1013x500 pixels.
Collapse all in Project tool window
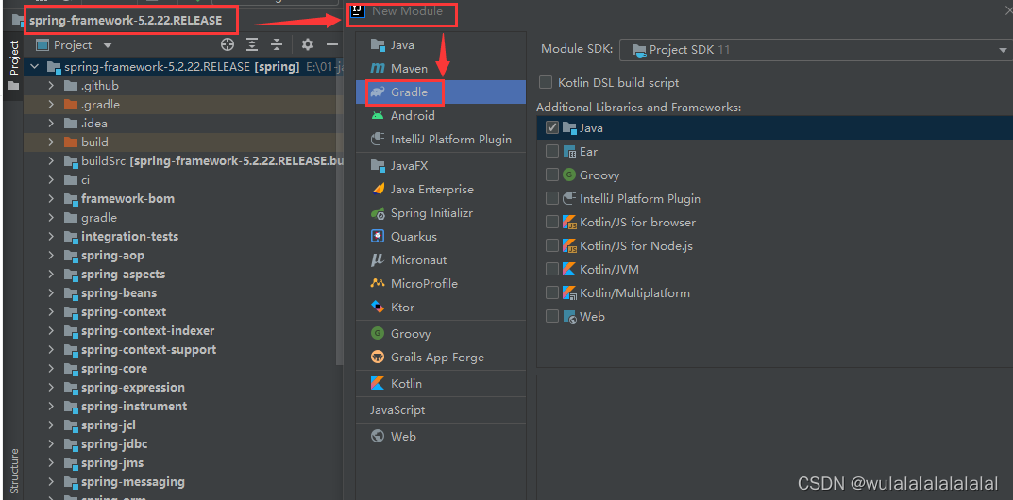pyautogui.click(x=277, y=44)
